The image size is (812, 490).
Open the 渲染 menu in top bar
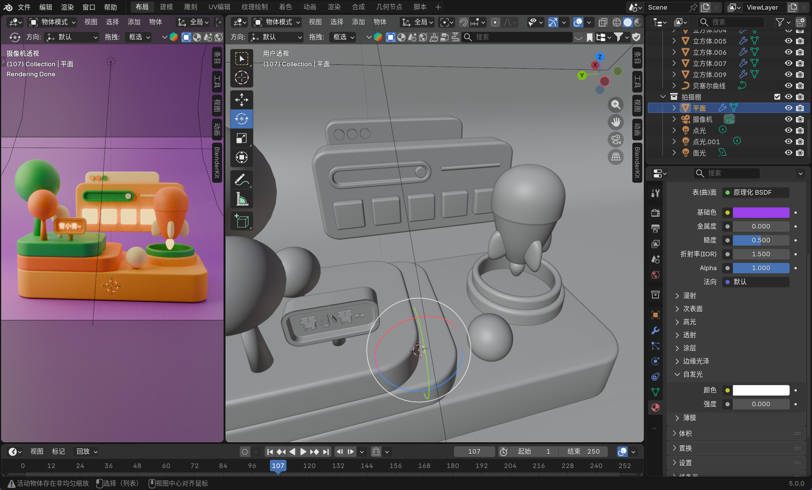(x=67, y=7)
